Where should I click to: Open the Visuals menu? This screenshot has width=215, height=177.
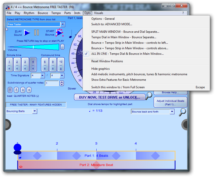tap(98, 13)
